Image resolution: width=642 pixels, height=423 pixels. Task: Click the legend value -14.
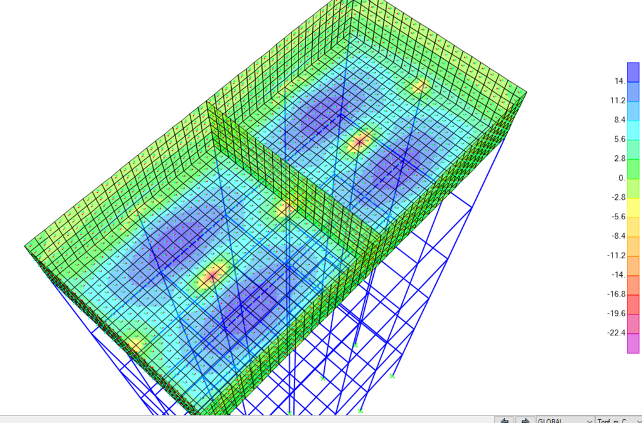coord(619,275)
